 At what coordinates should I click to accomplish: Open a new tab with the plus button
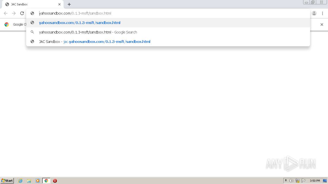[69, 4]
